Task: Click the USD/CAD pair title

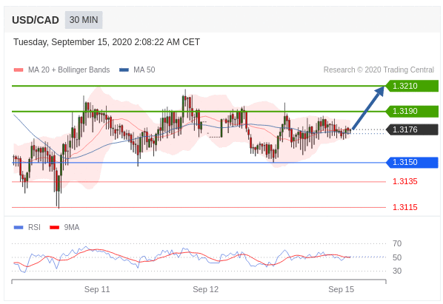Action: [36, 20]
